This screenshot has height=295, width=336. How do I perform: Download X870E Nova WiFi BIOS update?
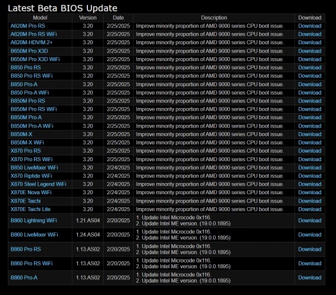pos(309,193)
